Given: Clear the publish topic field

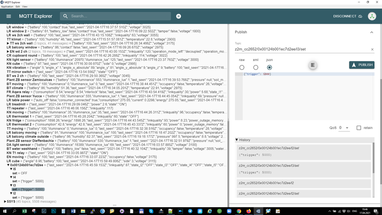Looking at the screenshot, I should pos(372,49).
